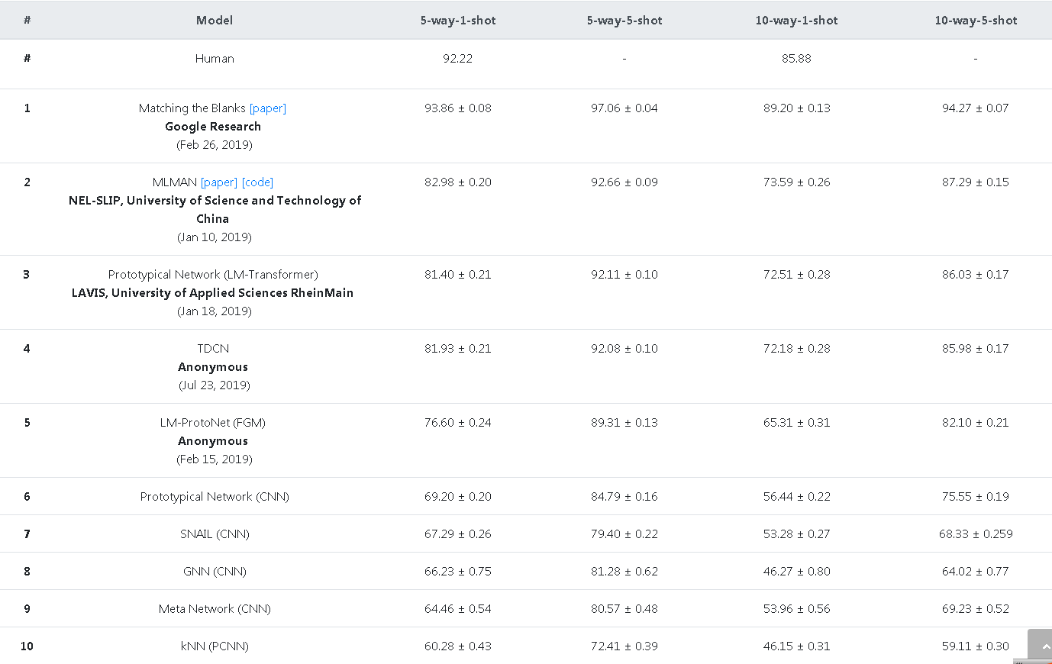The height and width of the screenshot is (664, 1052).
Task: Select the Meta Network (CNN) entry
Action: 215,608
